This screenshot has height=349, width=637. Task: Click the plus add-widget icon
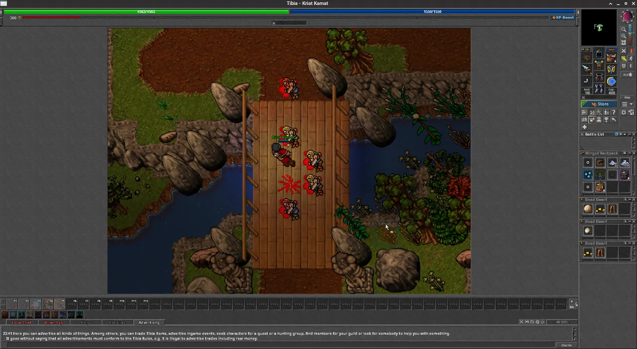(x=585, y=127)
